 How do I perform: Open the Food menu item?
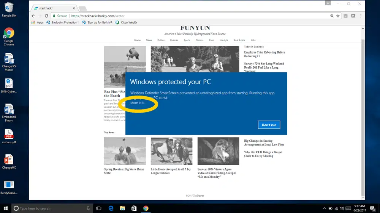click(212, 40)
